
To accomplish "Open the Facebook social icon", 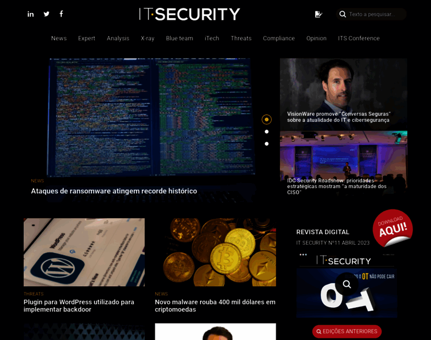I will pos(61,14).
